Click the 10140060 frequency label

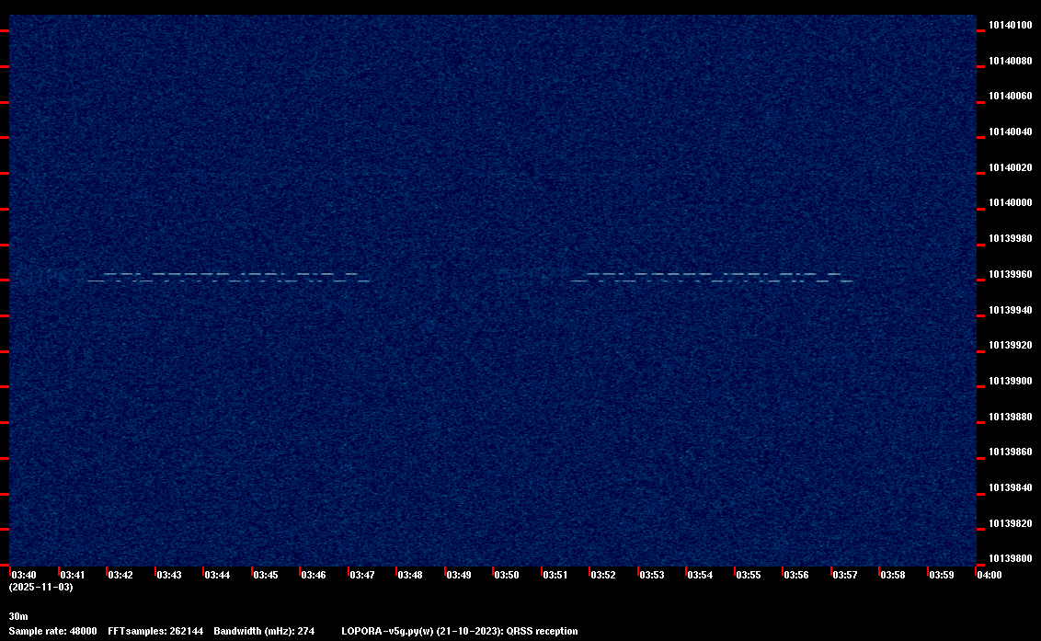(x=1011, y=97)
